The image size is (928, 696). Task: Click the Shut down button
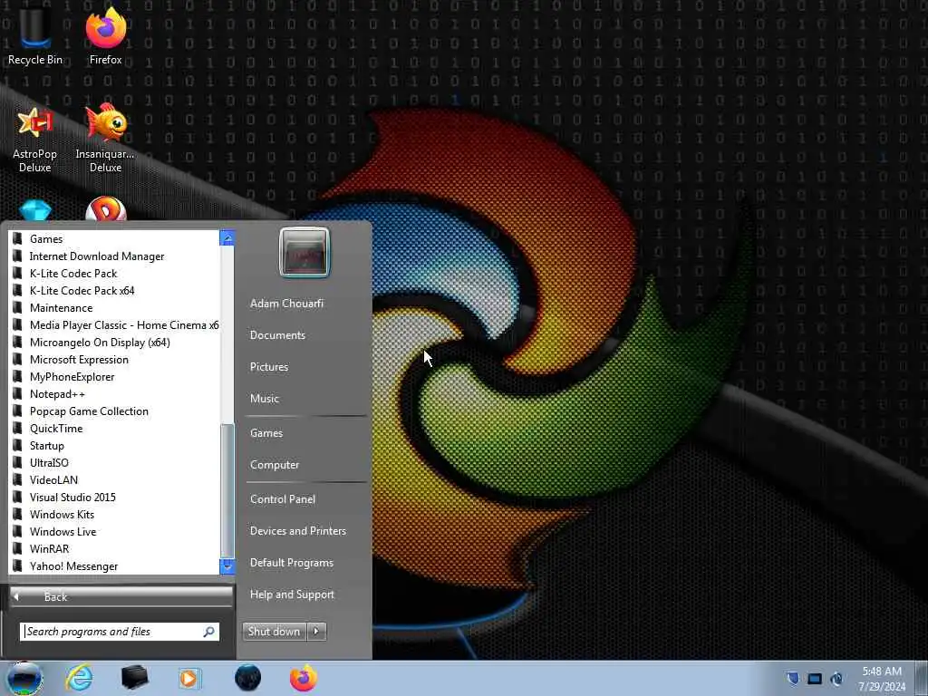(275, 632)
